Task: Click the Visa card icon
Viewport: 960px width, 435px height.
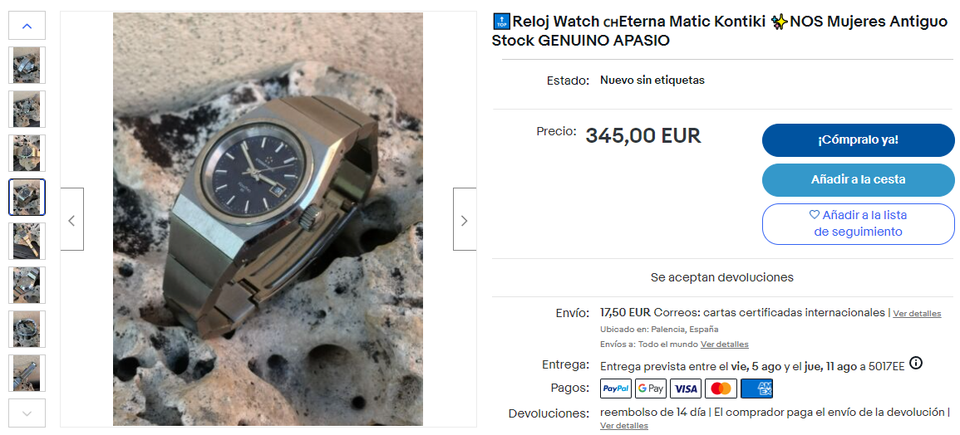Action: click(686, 389)
